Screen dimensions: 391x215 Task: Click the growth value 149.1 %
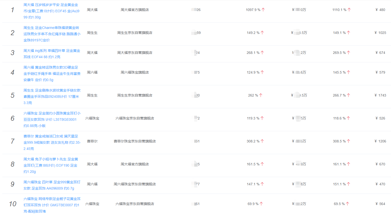pyautogui.click(x=339, y=33)
